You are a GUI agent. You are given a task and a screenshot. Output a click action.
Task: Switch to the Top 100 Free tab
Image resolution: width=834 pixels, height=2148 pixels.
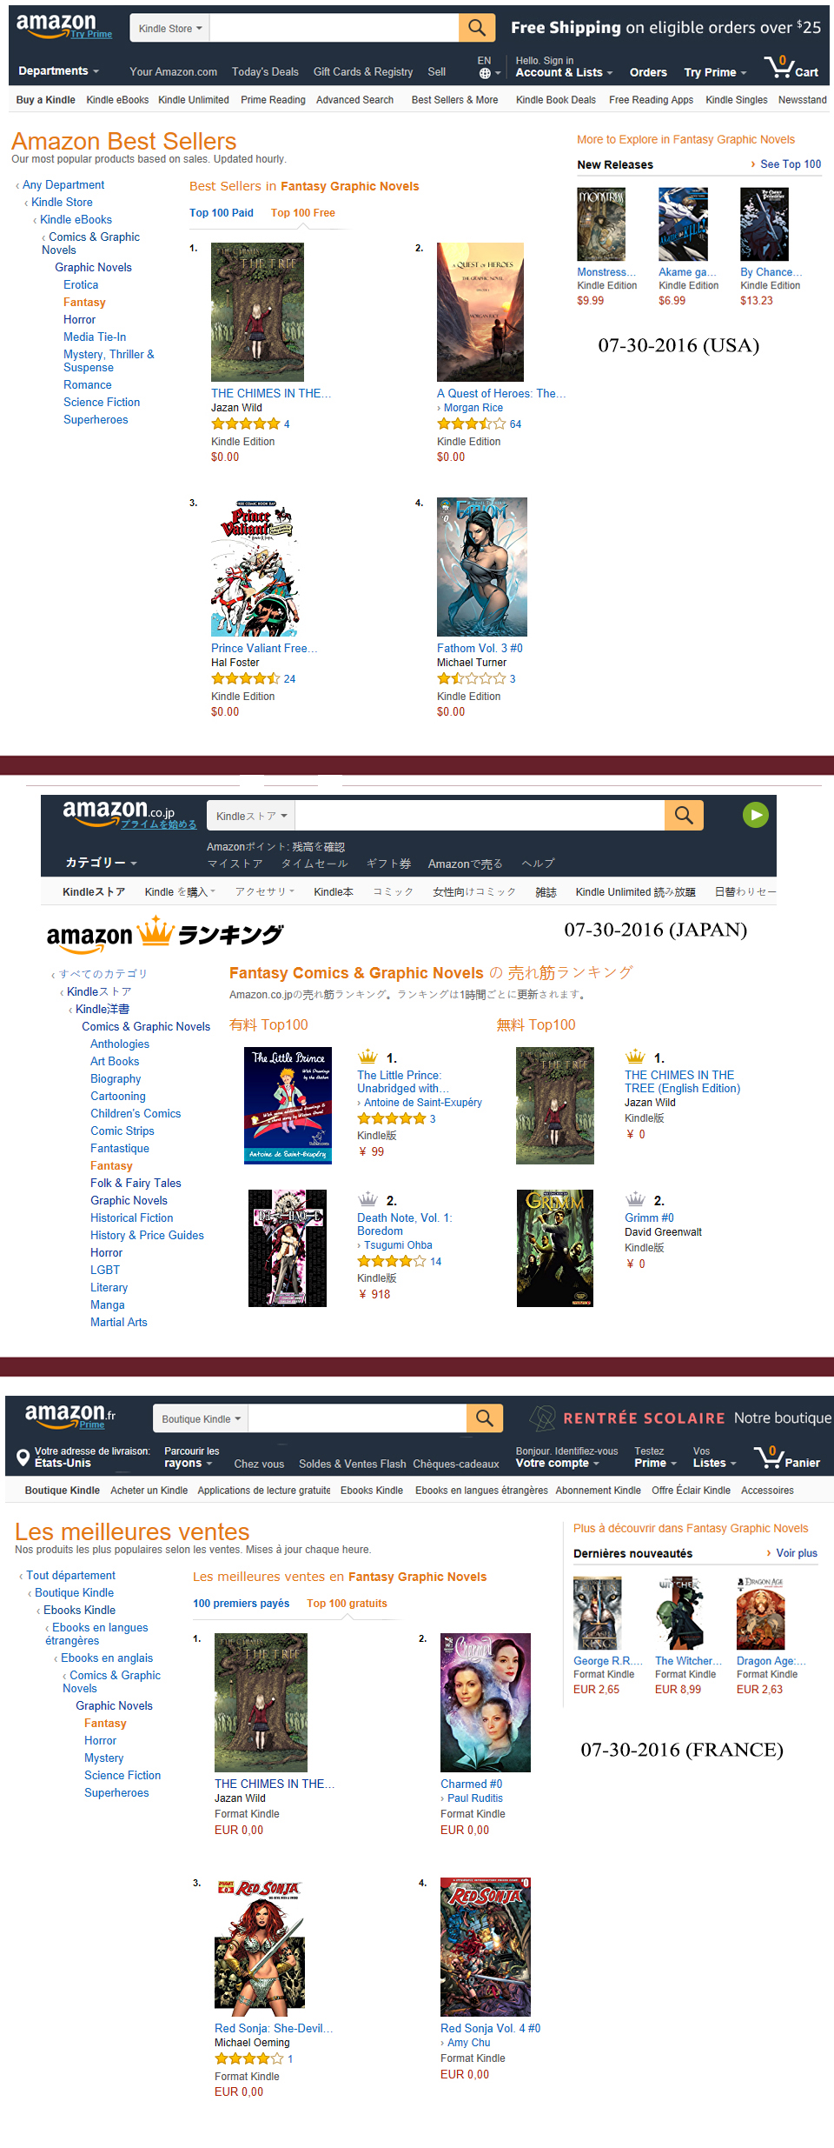point(302,213)
